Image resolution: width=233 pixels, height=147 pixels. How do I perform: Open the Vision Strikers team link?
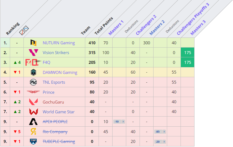coord(56,53)
